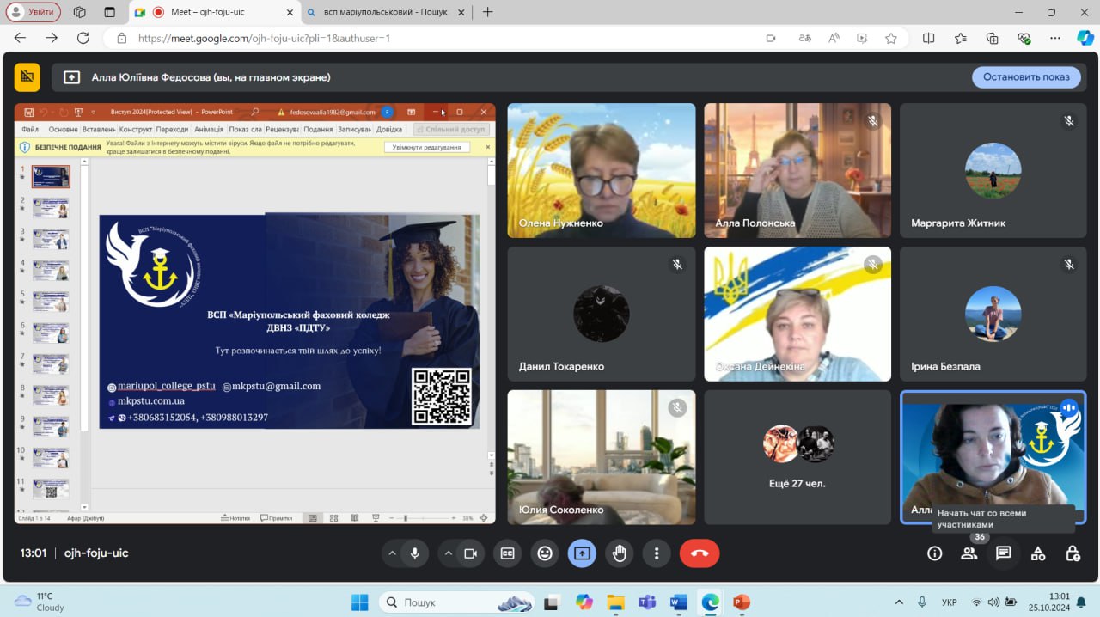Expand video settings arrow beside camera
Image resolution: width=1100 pixels, height=617 pixels.
pyautogui.click(x=449, y=553)
